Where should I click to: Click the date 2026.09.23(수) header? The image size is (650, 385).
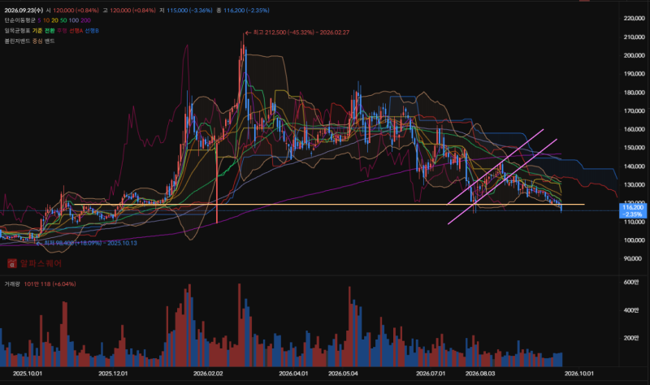click(x=24, y=11)
